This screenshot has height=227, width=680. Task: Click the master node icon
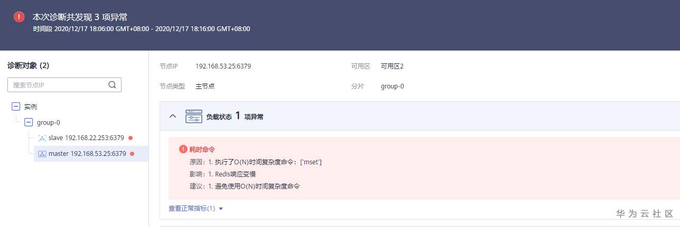click(42, 154)
